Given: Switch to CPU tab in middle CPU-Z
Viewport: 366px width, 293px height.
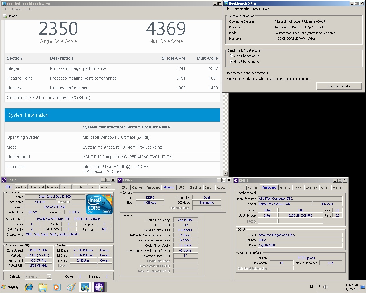Looking at the screenshot, I should click(x=125, y=187).
